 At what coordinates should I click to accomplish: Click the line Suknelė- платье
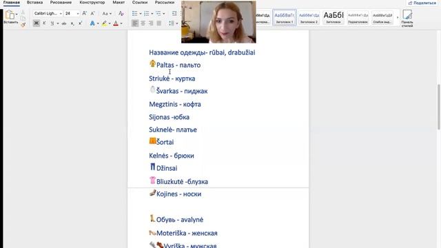pyautogui.click(x=173, y=130)
